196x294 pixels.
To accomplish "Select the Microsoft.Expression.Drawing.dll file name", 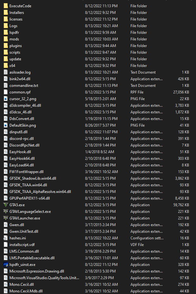I will tap(37, 271).
